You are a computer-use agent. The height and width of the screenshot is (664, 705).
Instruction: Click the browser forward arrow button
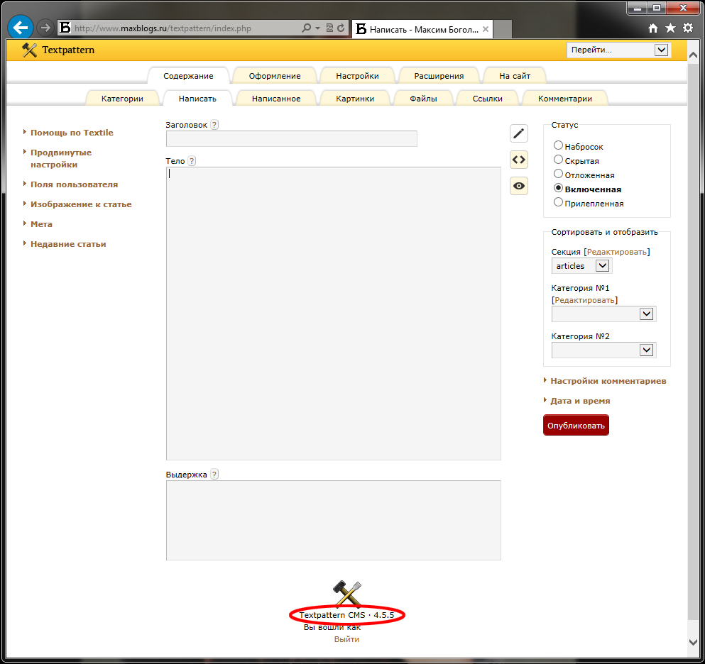click(45, 28)
